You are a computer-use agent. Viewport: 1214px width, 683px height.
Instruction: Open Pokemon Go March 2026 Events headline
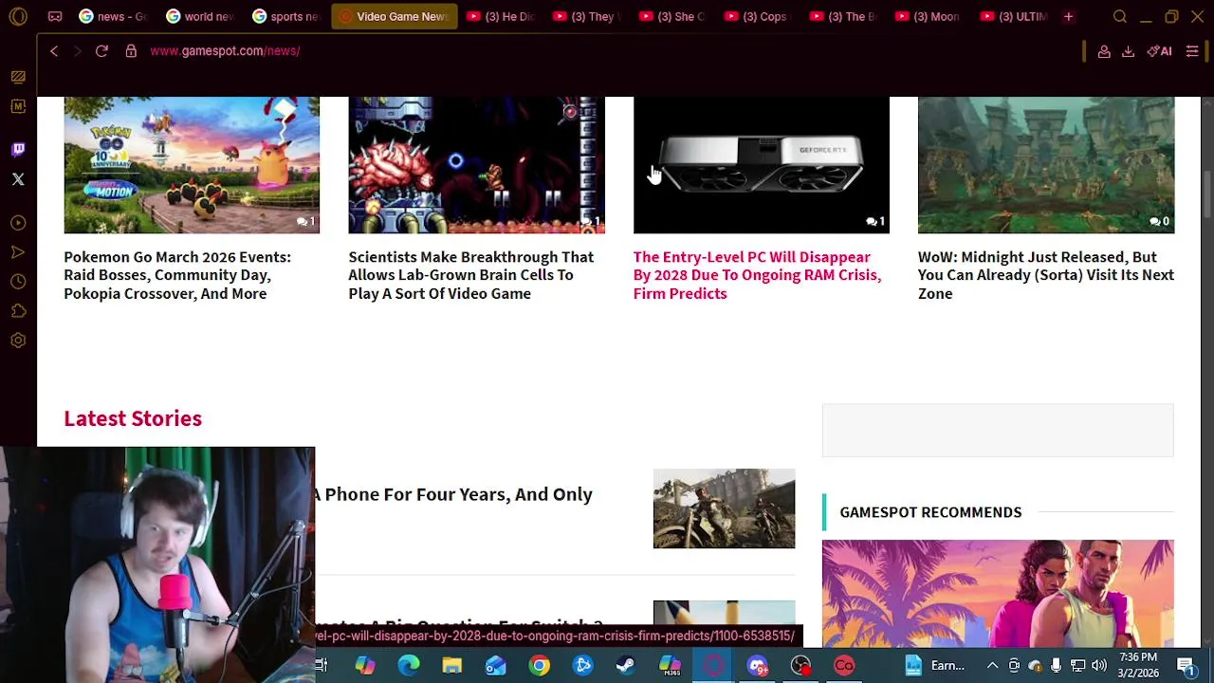(x=177, y=275)
